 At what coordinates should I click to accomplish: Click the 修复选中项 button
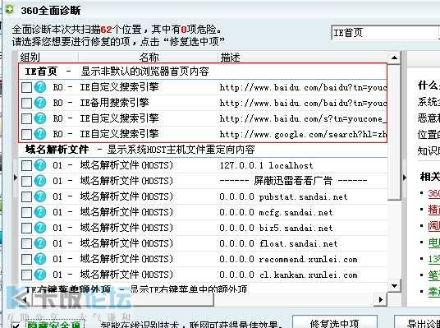click(x=334, y=322)
